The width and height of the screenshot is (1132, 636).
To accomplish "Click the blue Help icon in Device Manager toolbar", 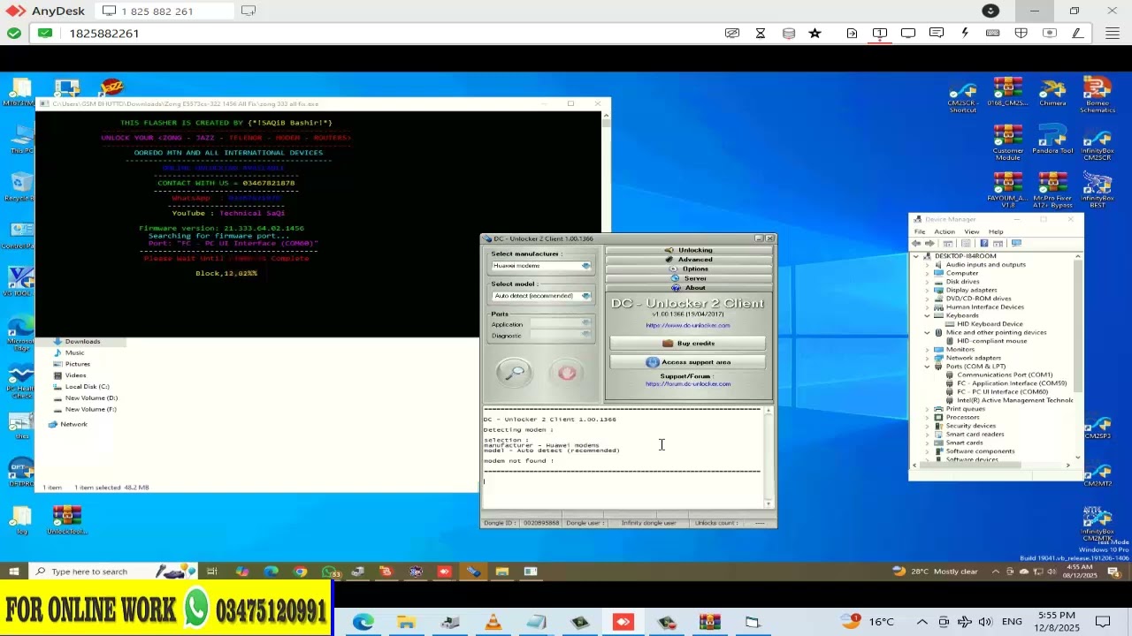I will 983,244.
